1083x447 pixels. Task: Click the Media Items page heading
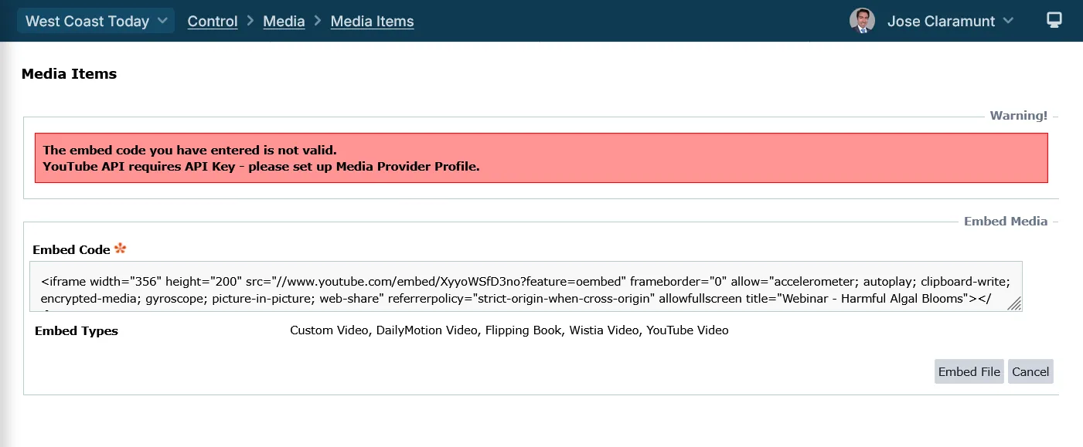69,74
